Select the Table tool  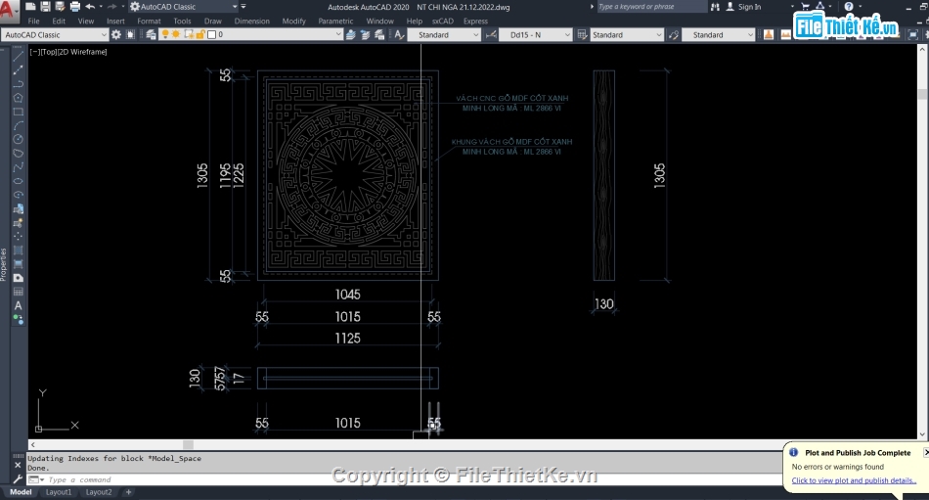click(x=19, y=292)
